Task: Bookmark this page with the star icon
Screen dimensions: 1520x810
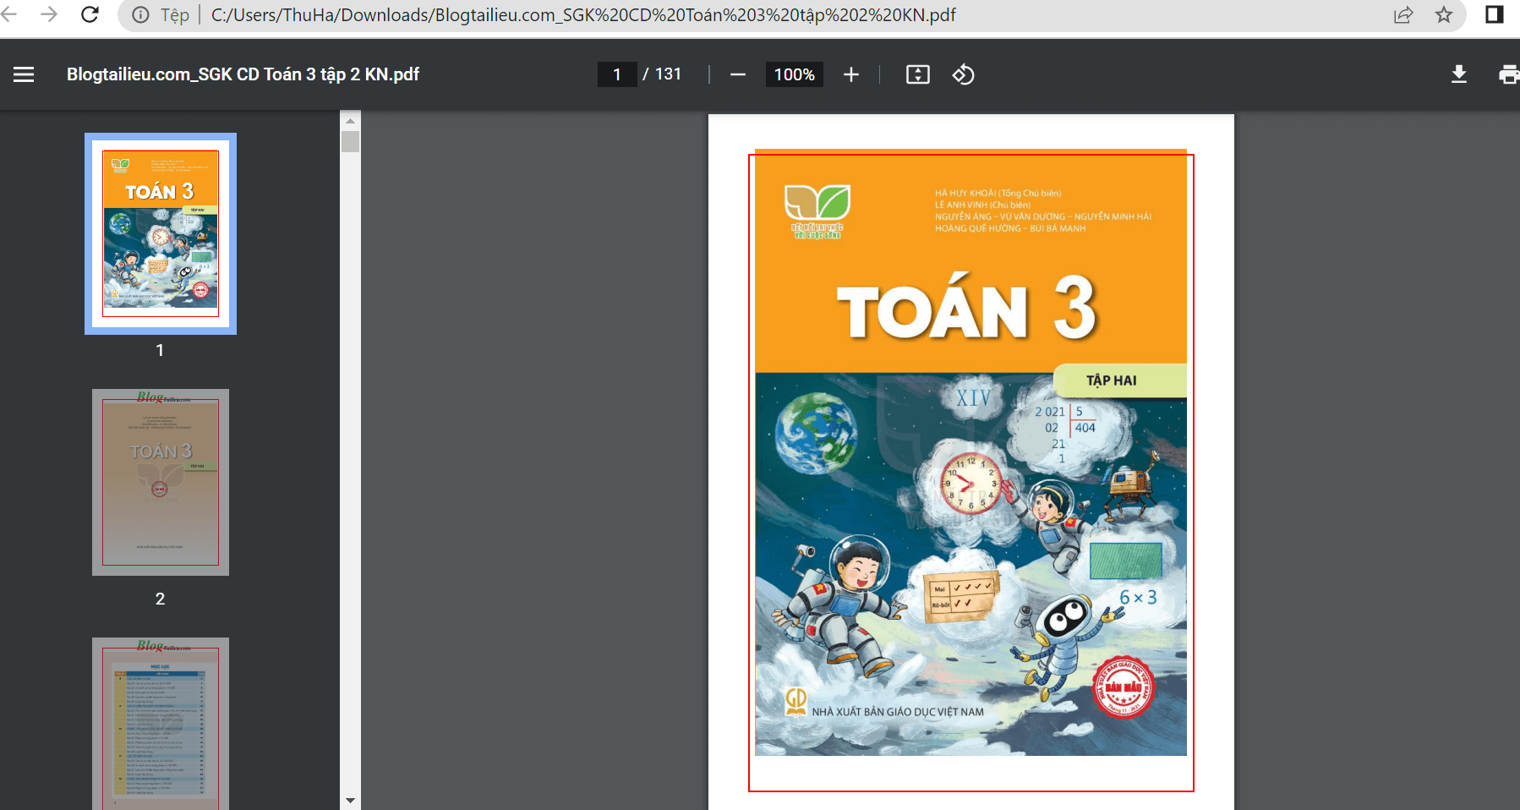Action: 1444,14
